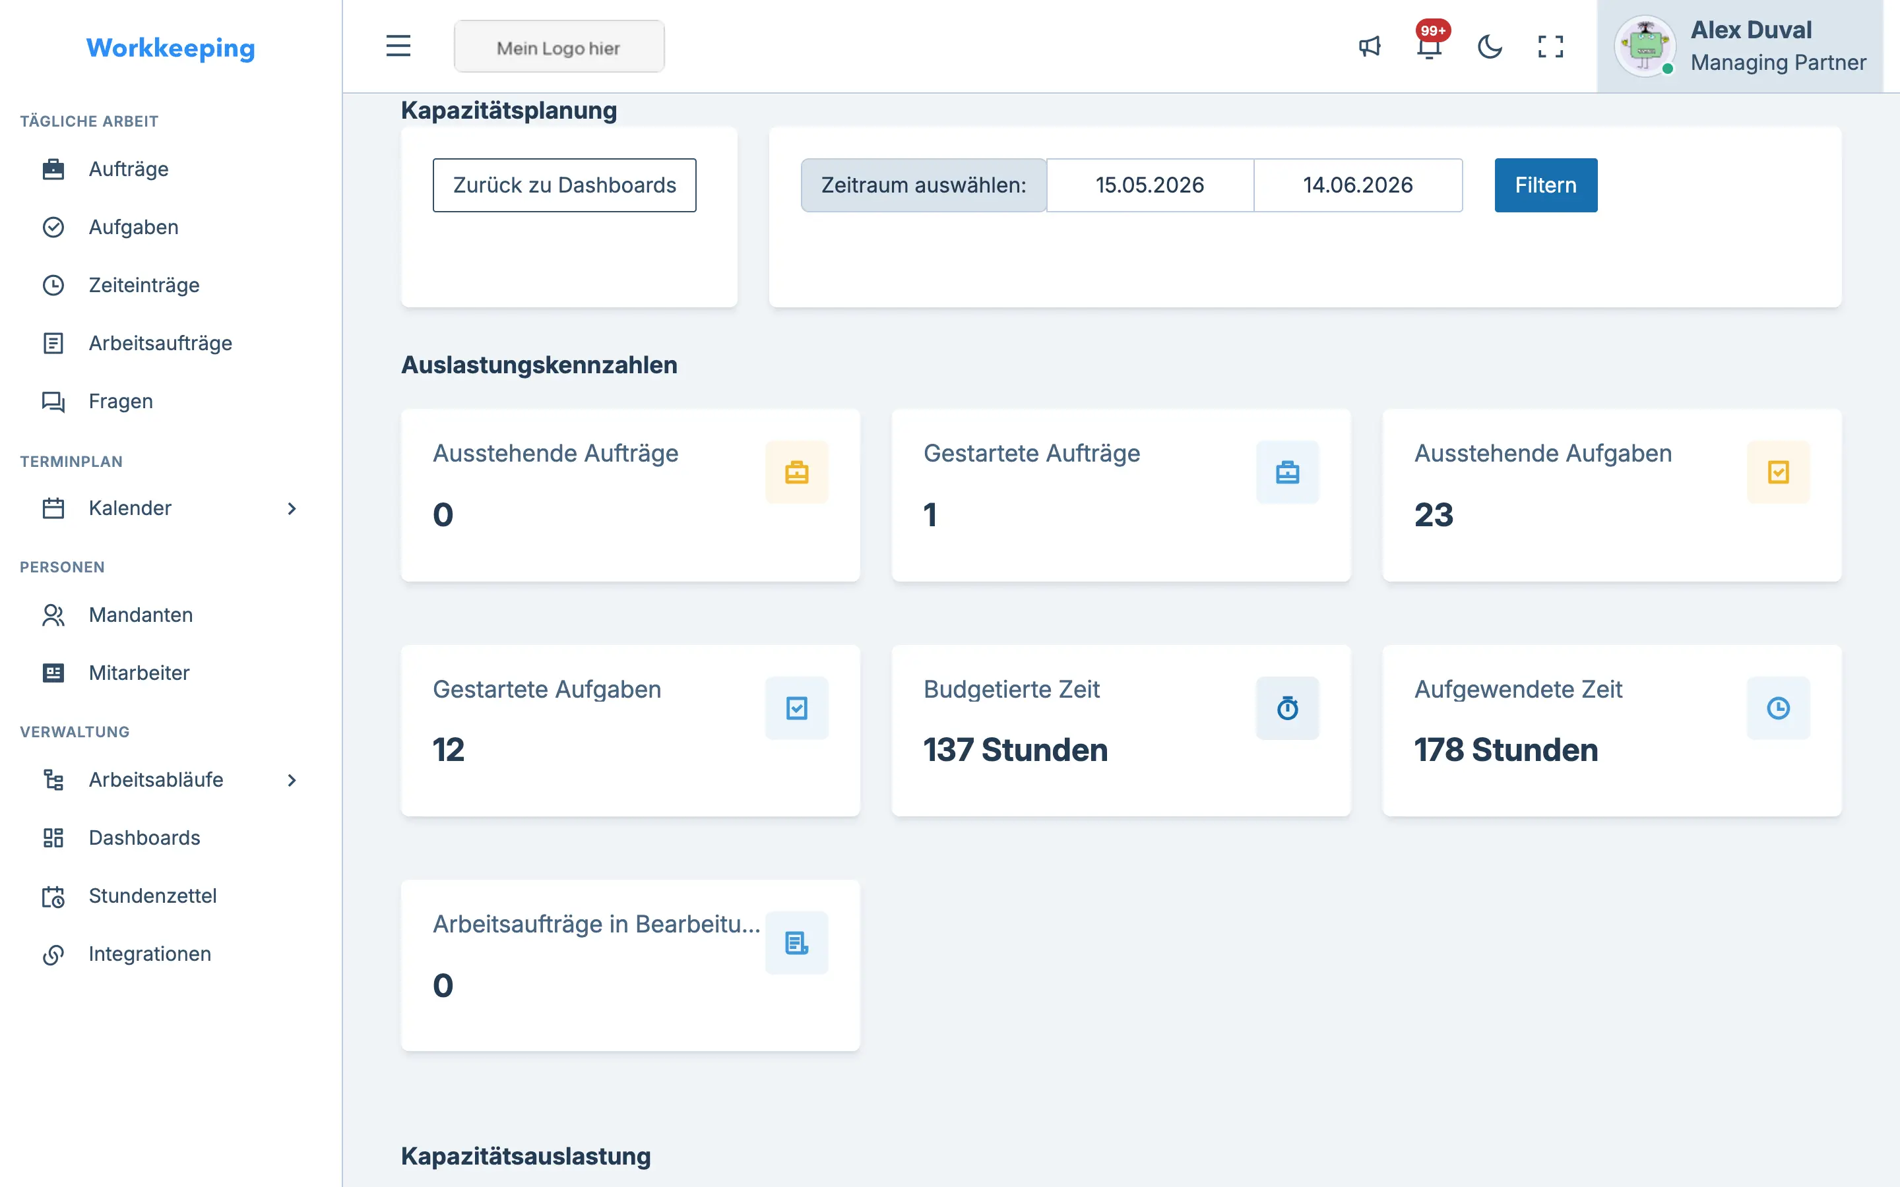The width and height of the screenshot is (1900, 1187).
Task: Open the hamburger menu
Action: coord(398,46)
